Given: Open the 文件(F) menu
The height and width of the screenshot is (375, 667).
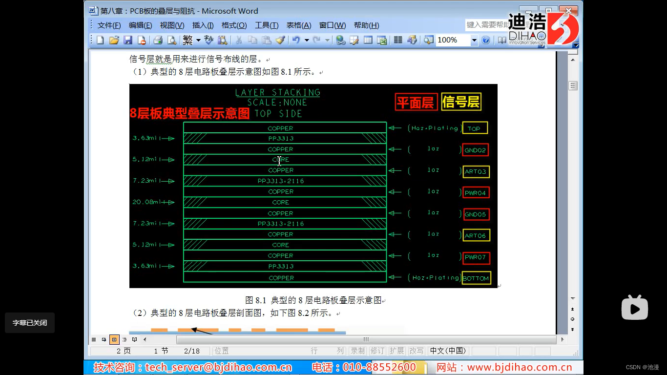Looking at the screenshot, I should (x=109, y=25).
